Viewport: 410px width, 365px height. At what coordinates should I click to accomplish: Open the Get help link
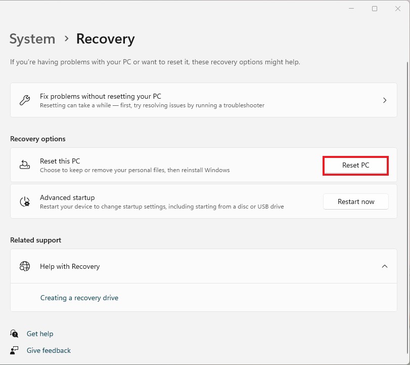tap(40, 334)
